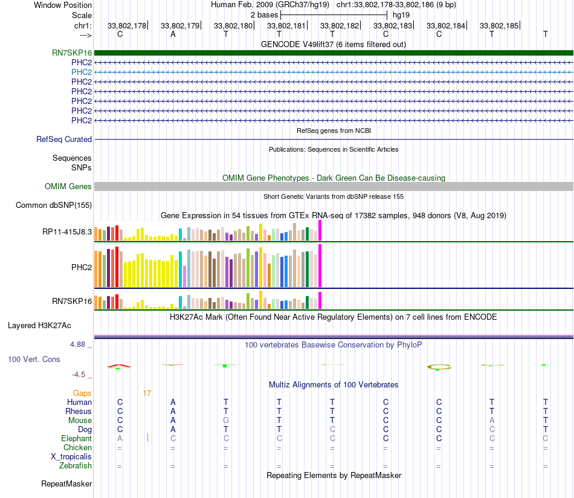Select the Mouse alignment row label
The image size is (574, 498).
80,421
